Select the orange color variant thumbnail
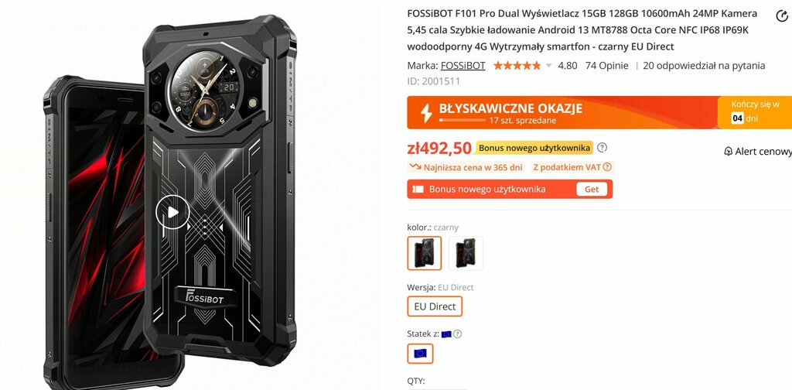The image size is (792, 390). 466,253
